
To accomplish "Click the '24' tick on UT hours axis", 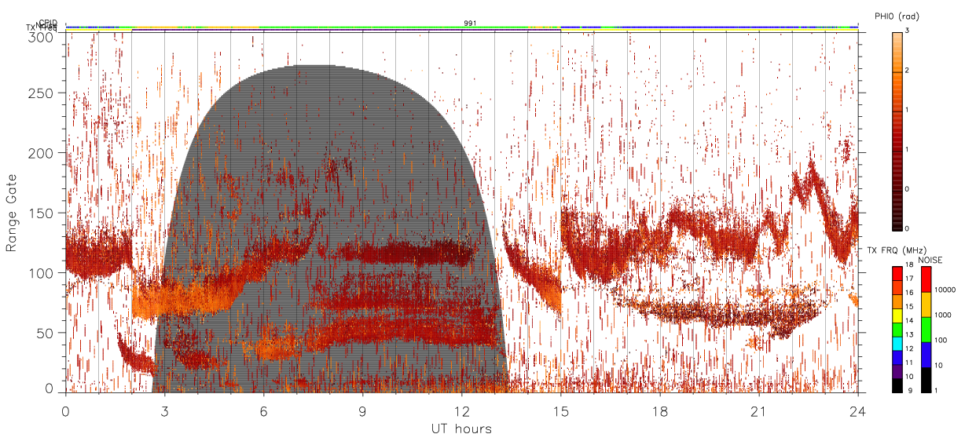I will click(857, 410).
